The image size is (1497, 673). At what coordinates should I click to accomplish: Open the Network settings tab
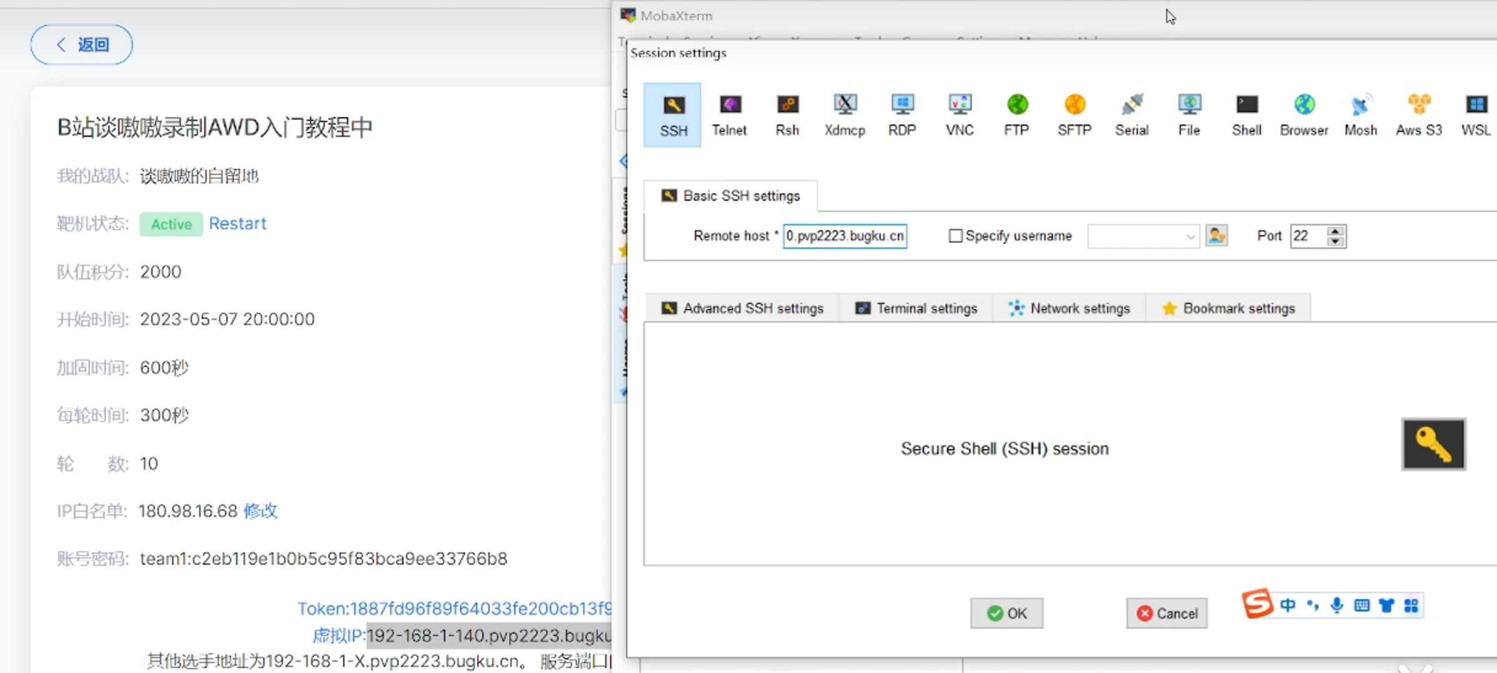coord(1069,308)
